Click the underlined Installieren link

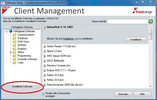(x=69, y=39)
